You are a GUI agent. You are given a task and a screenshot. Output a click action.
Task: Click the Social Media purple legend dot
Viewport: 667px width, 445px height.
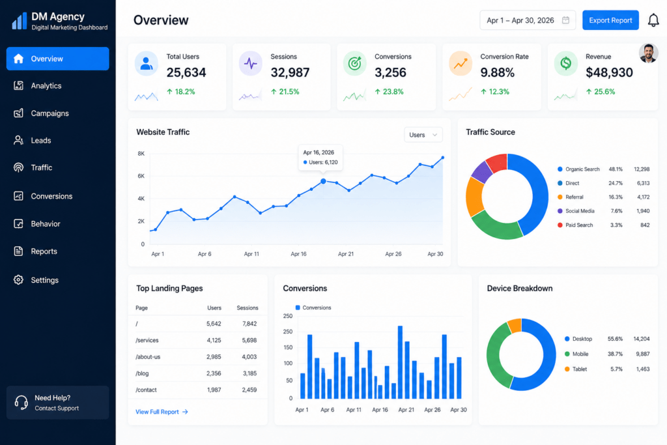(x=560, y=211)
